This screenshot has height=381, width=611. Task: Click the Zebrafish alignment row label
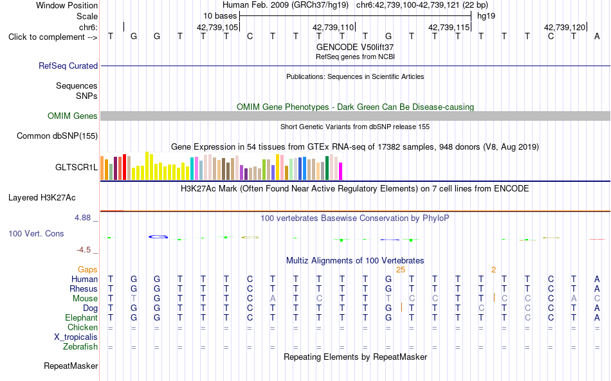point(80,347)
